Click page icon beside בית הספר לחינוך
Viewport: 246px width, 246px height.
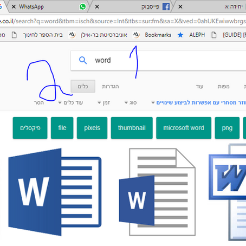point(14,35)
